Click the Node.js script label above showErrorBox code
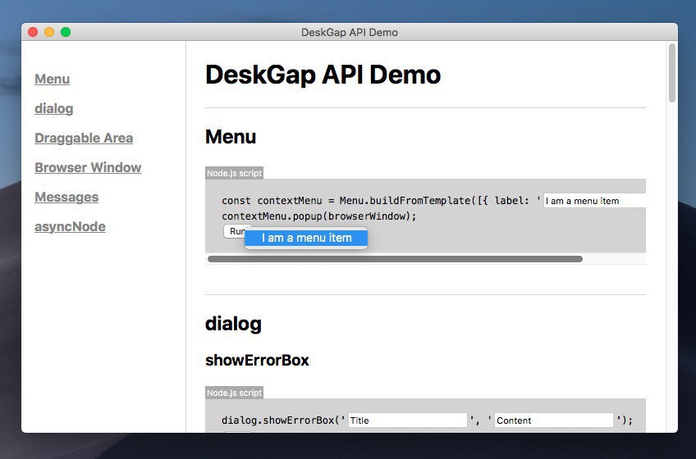 [234, 393]
